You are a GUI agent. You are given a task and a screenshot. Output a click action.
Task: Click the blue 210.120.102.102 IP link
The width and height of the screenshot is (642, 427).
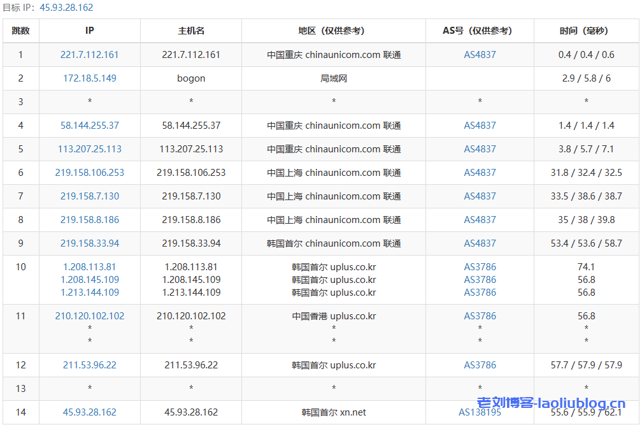pyautogui.click(x=90, y=316)
